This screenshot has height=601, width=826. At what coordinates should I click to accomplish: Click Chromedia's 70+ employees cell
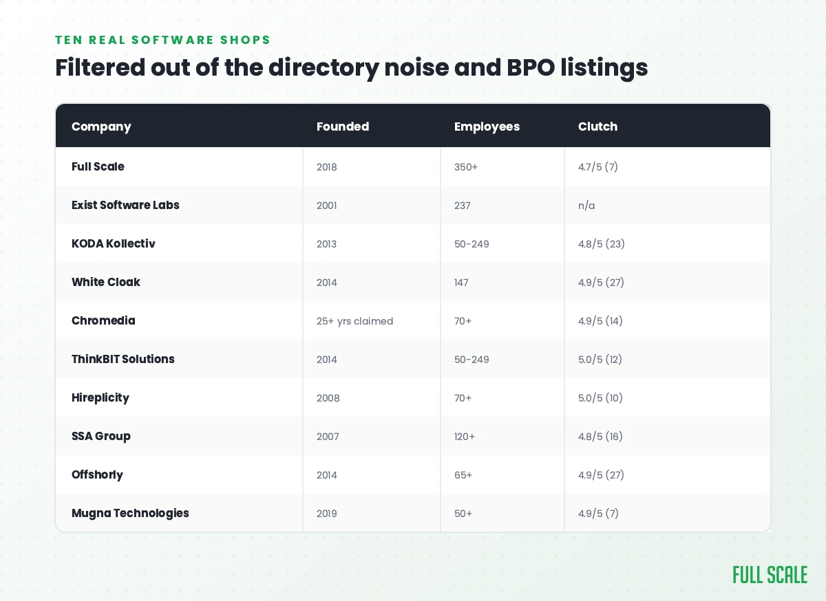(463, 320)
